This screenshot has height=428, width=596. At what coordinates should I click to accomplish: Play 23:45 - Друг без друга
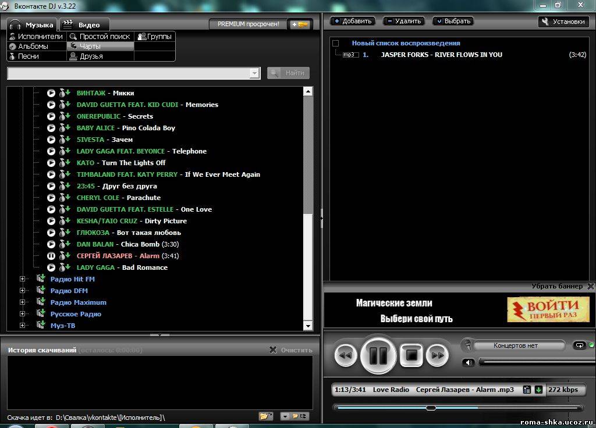[51, 186]
